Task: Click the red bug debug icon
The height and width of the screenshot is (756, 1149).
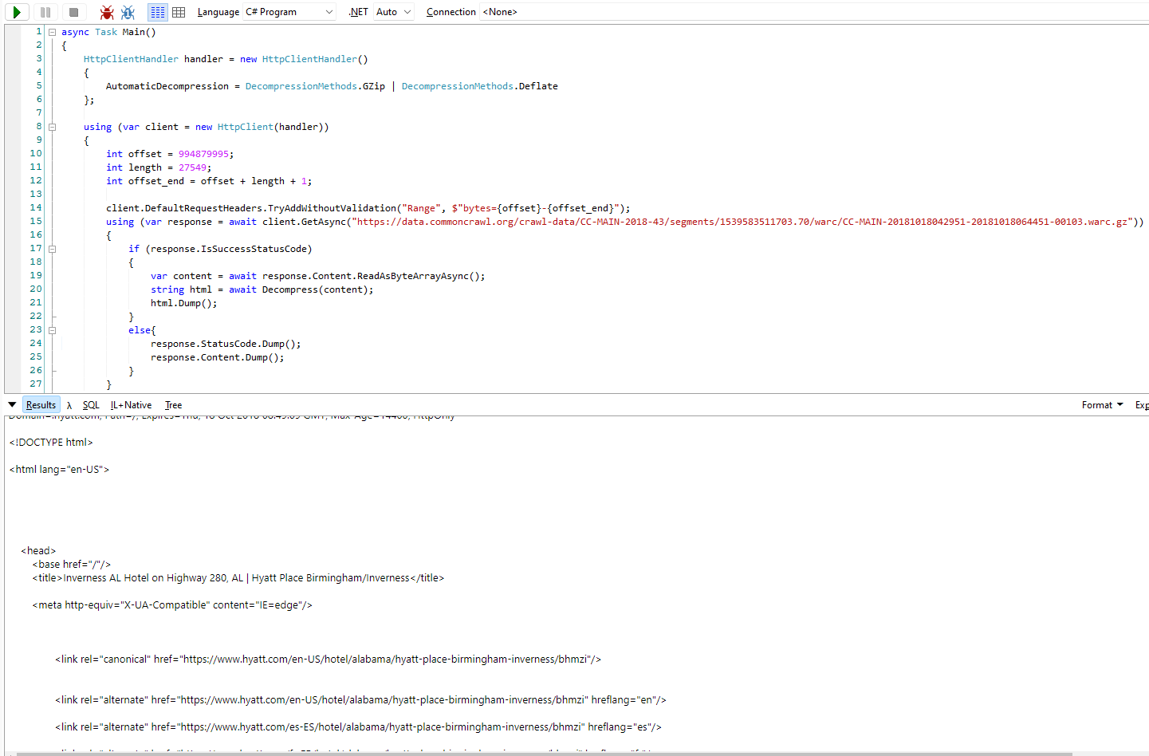Action: 107,12
